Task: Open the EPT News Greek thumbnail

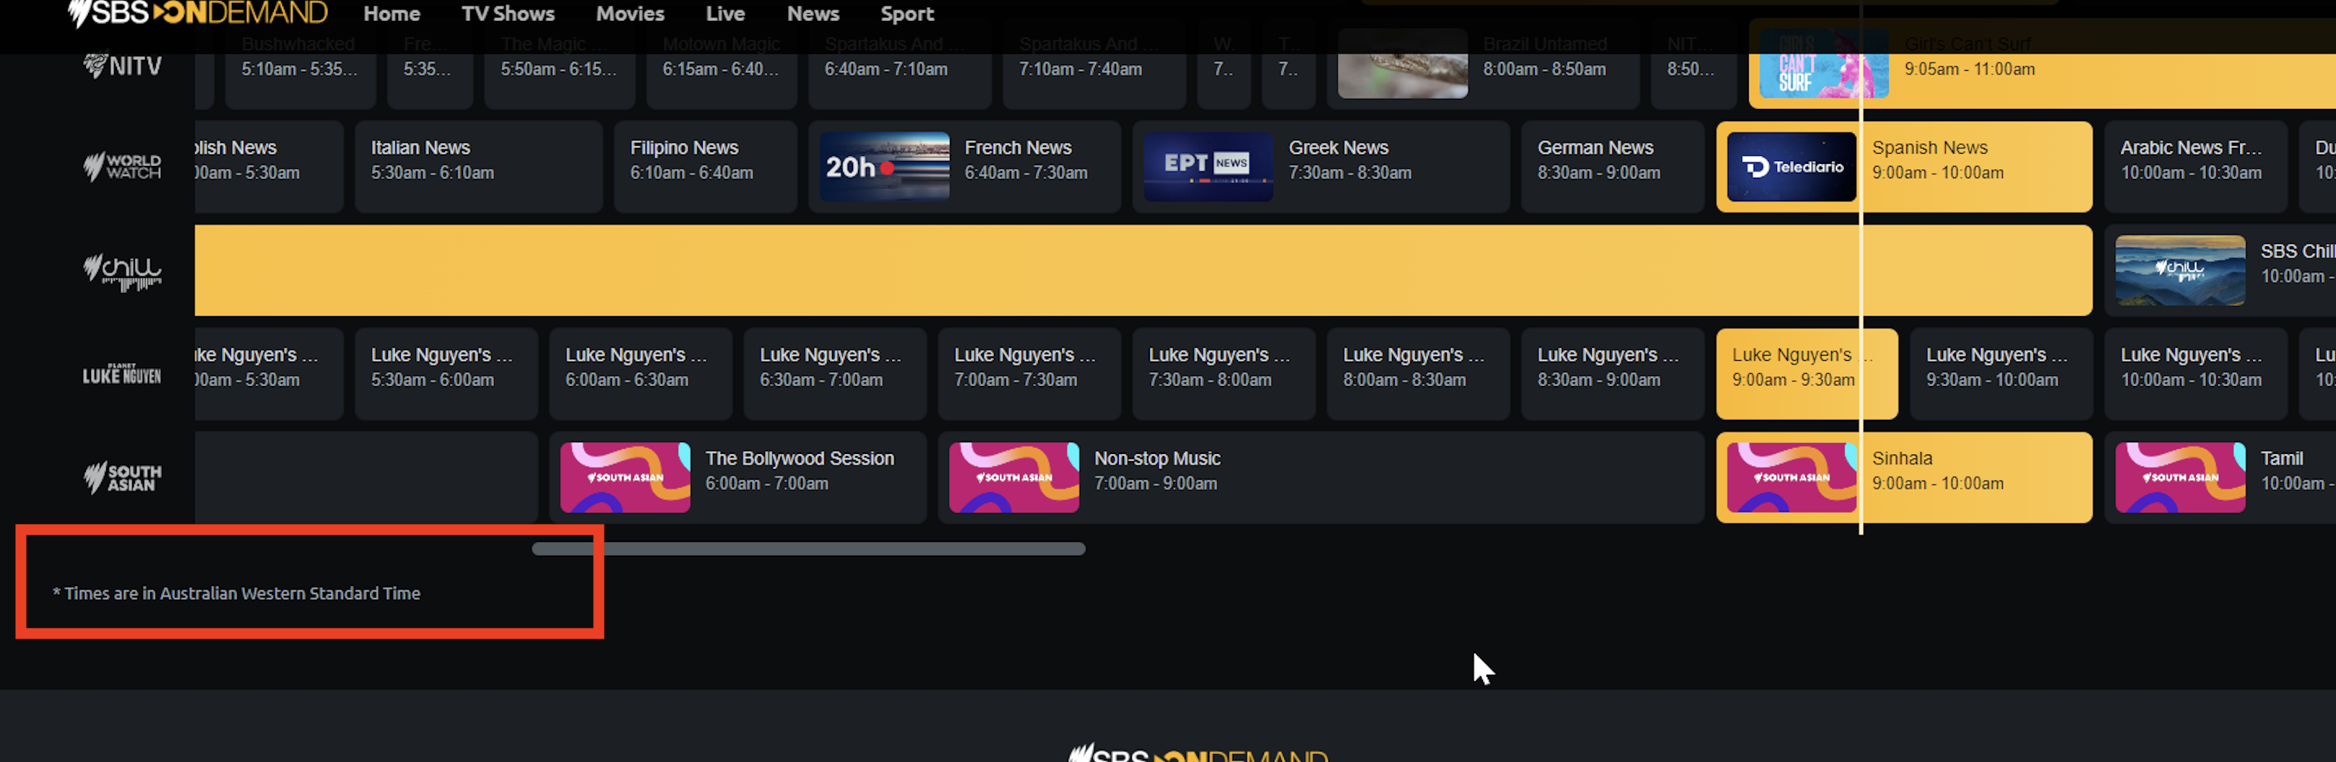Action: [x=1207, y=167]
